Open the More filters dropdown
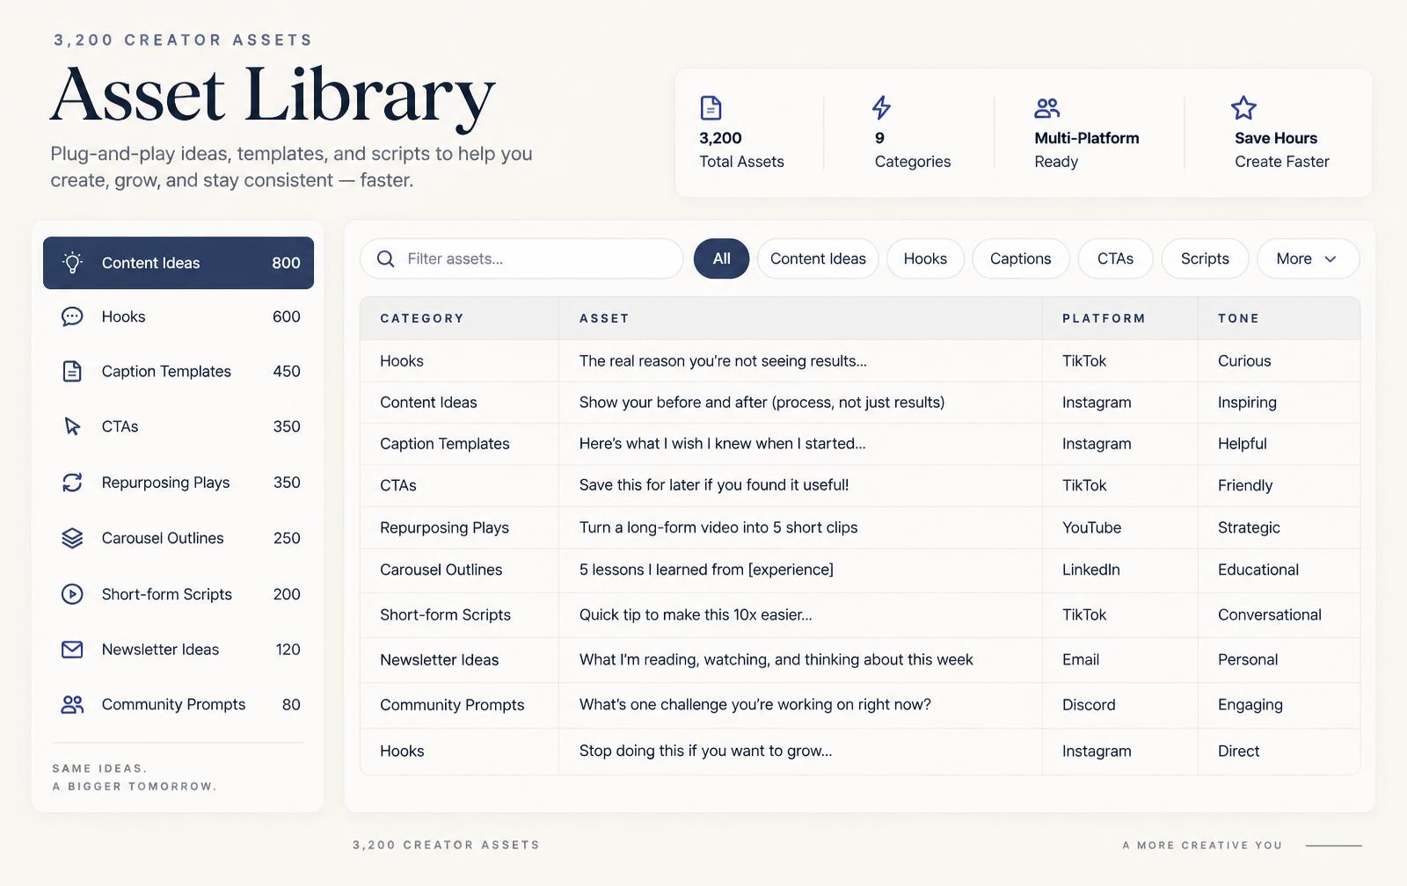The width and height of the screenshot is (1407, 886). (1308, 258)
